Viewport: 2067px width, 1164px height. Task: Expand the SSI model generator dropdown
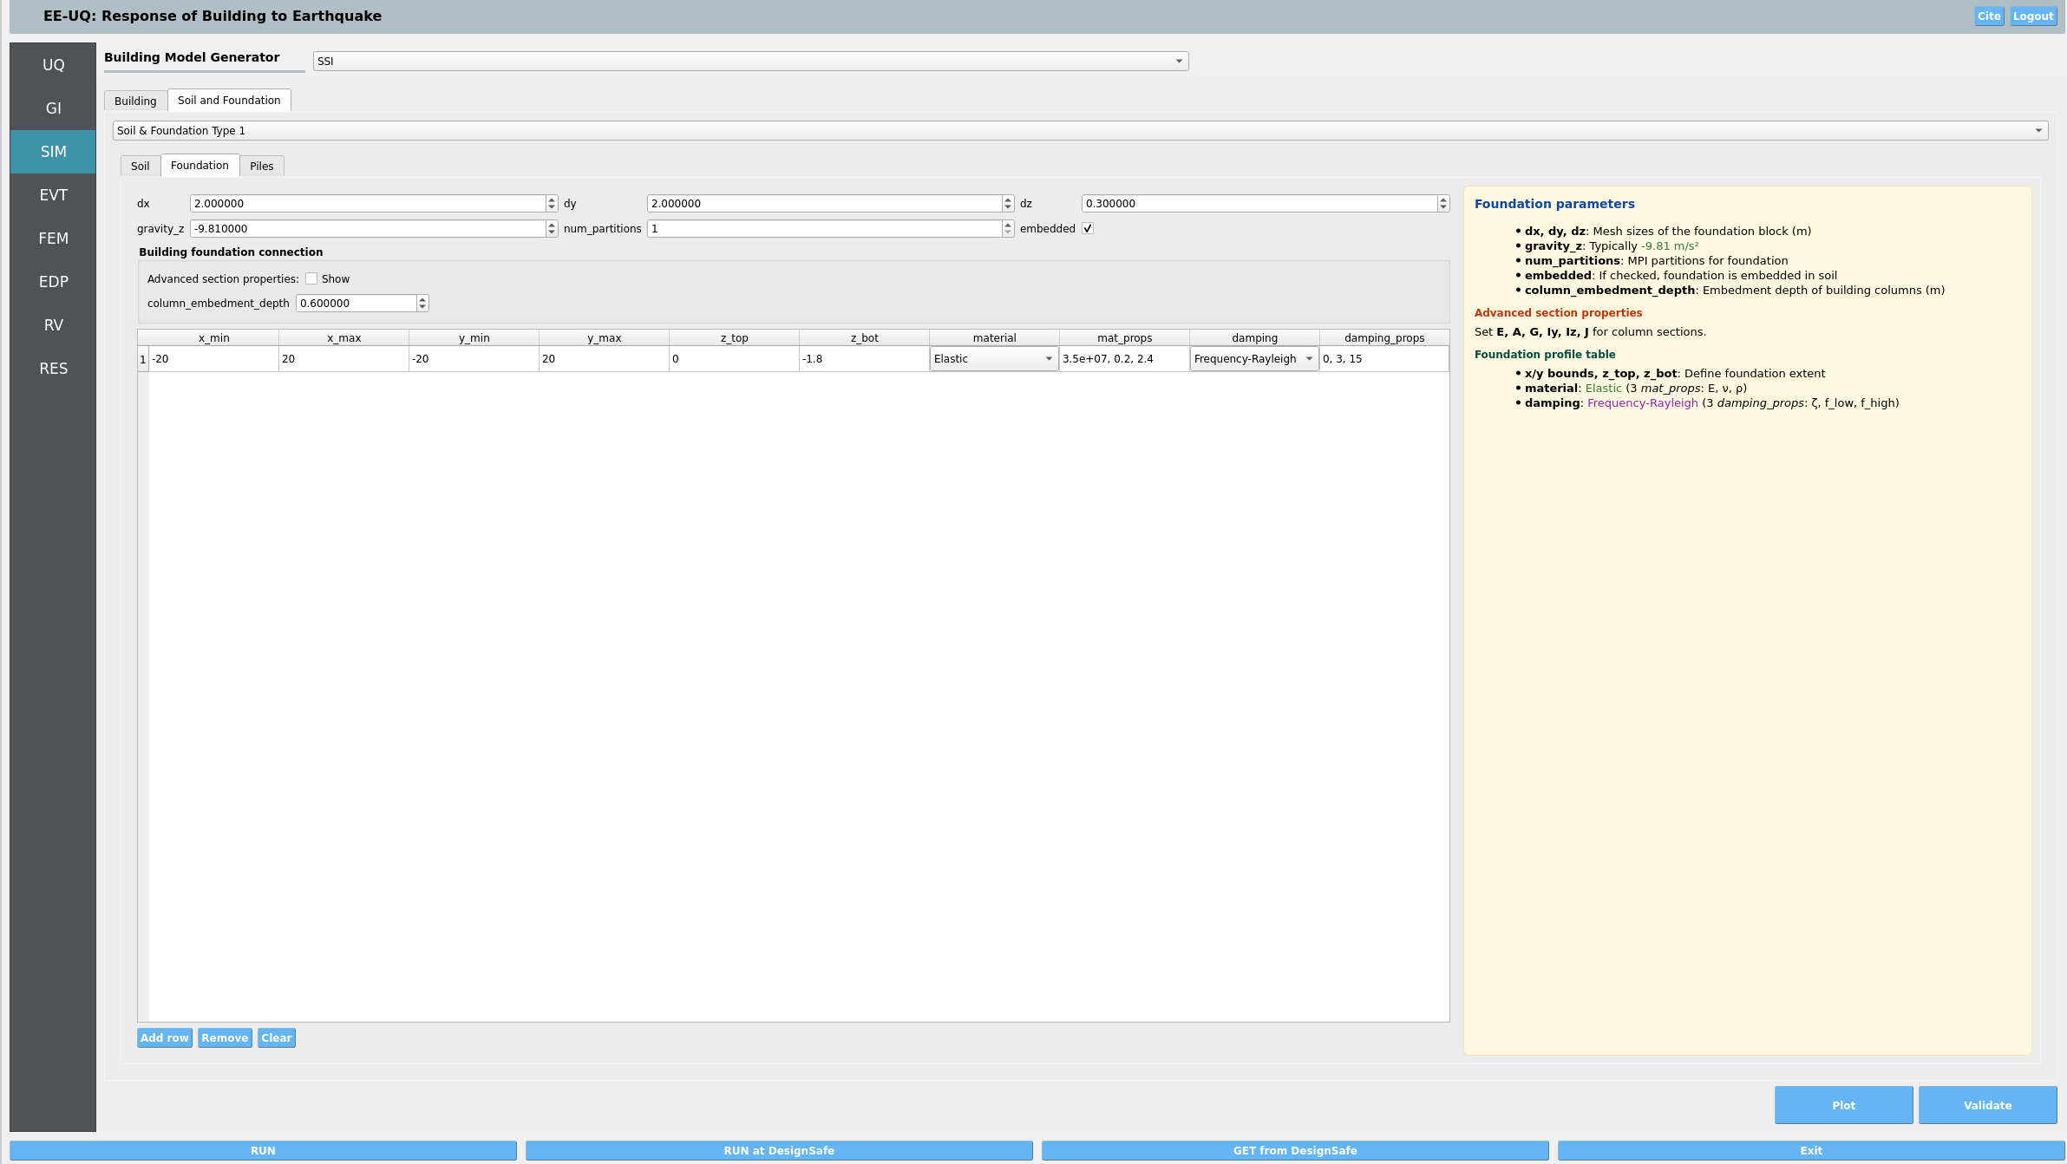click(750, 62)
